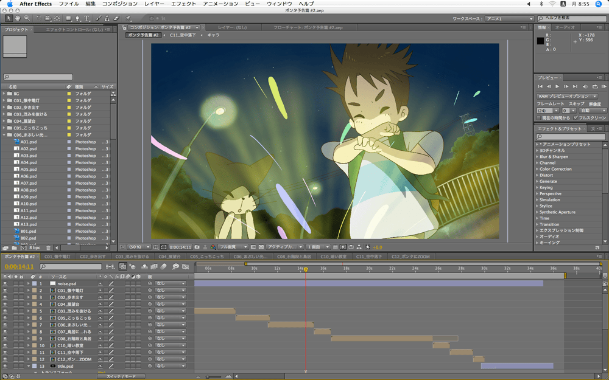The width and height of the screenshot is (609, 380).
Task: Hide the title.psd layer
Action: pos(5,366)
